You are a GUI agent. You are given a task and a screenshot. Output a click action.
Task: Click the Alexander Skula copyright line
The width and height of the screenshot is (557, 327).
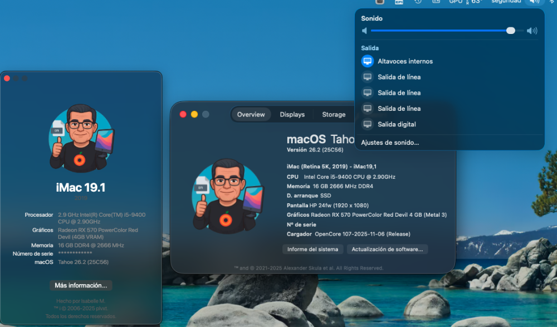coord(309,268)
